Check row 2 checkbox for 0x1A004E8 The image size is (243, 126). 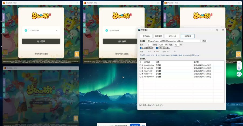140,68
